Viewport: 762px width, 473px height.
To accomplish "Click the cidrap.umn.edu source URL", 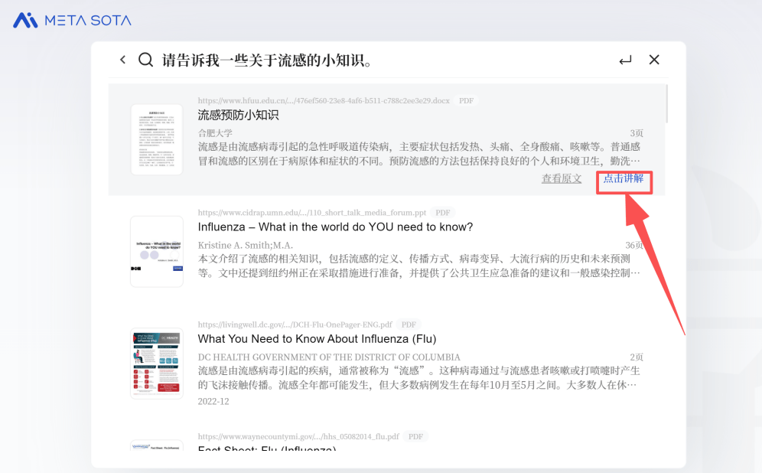I will (312, 213).
